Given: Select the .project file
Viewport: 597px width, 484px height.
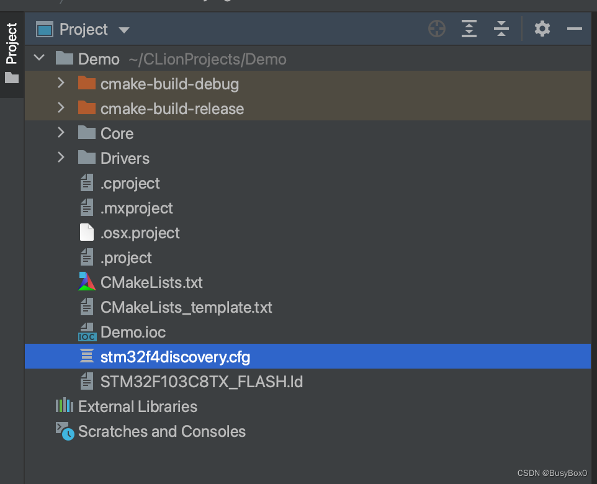Looking at the screenshot, I should [x=308, y=257].
